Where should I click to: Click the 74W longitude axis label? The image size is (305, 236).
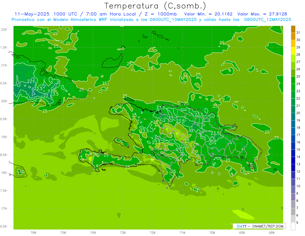click(x=93, y=233)
